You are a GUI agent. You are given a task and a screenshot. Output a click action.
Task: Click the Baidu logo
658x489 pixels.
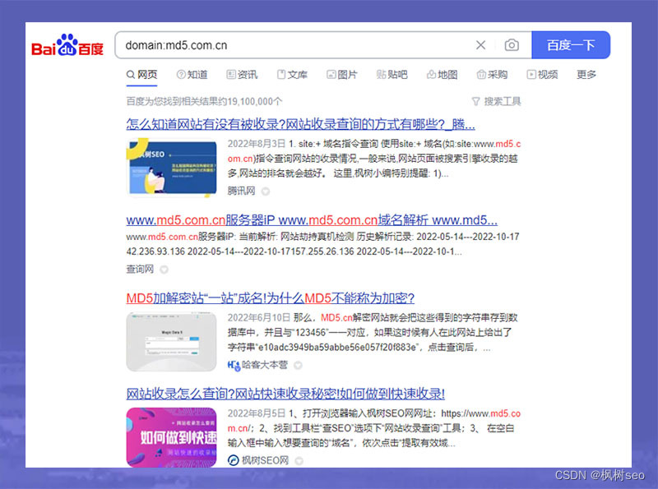tap(67, 45)
